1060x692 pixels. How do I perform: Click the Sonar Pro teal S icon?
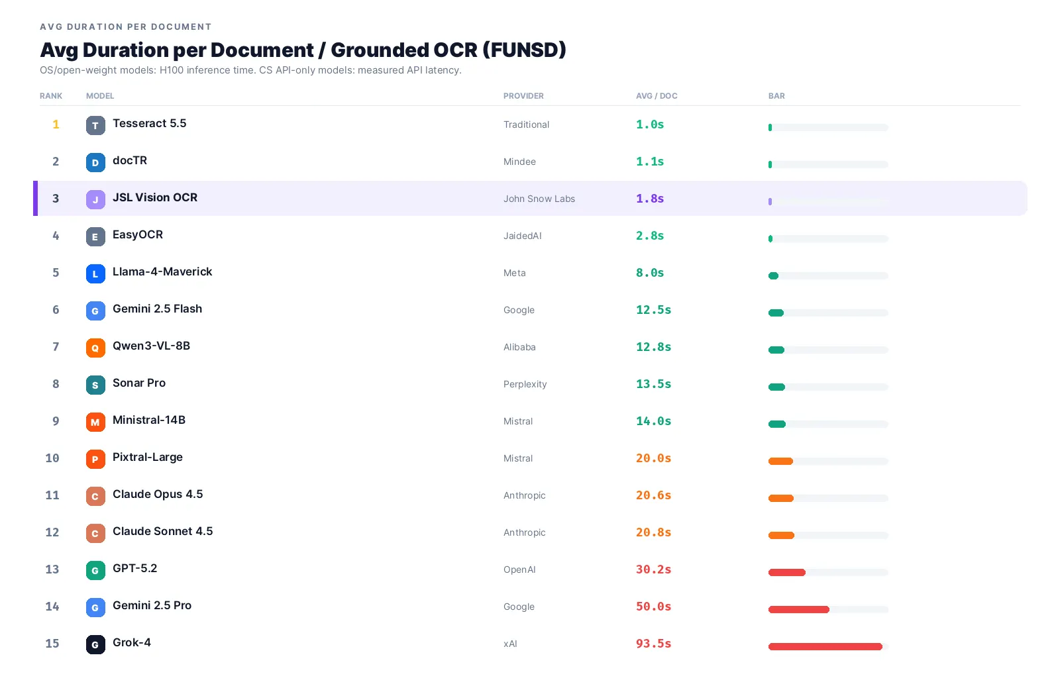click(95, 385)
